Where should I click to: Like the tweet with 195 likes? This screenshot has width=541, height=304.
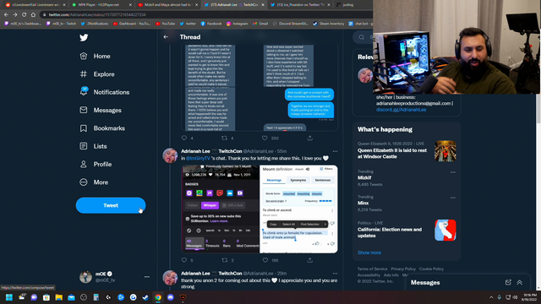pyautogui.click(x=265, y=260)
